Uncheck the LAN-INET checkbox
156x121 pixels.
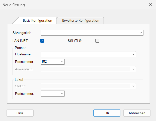click(42, 41)
